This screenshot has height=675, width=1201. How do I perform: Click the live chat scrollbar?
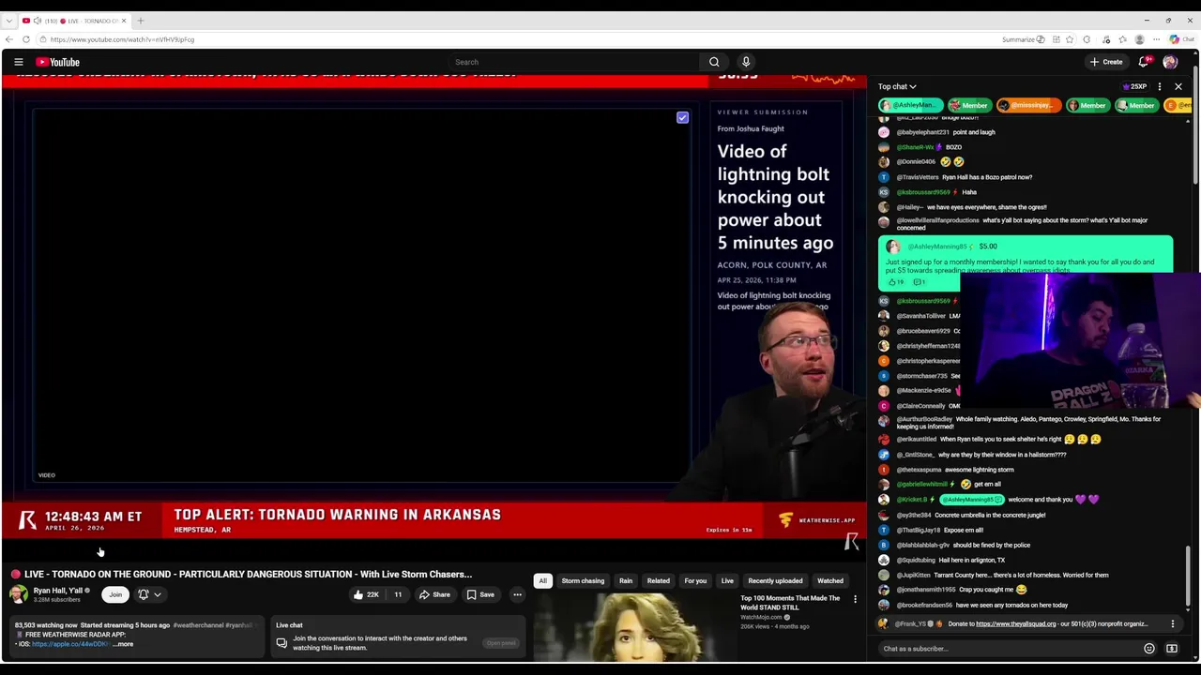[x=1188, y=574]
